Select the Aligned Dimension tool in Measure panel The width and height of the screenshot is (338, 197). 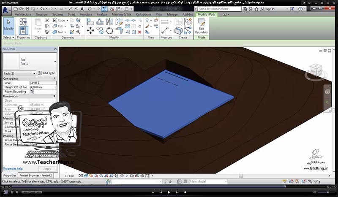pyautogui.click(x=165, y=30)
